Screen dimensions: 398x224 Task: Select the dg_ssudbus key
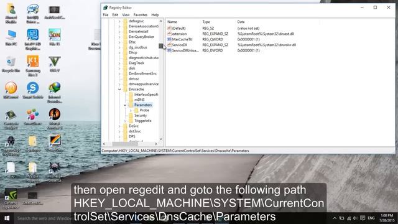tap(138, 47)
